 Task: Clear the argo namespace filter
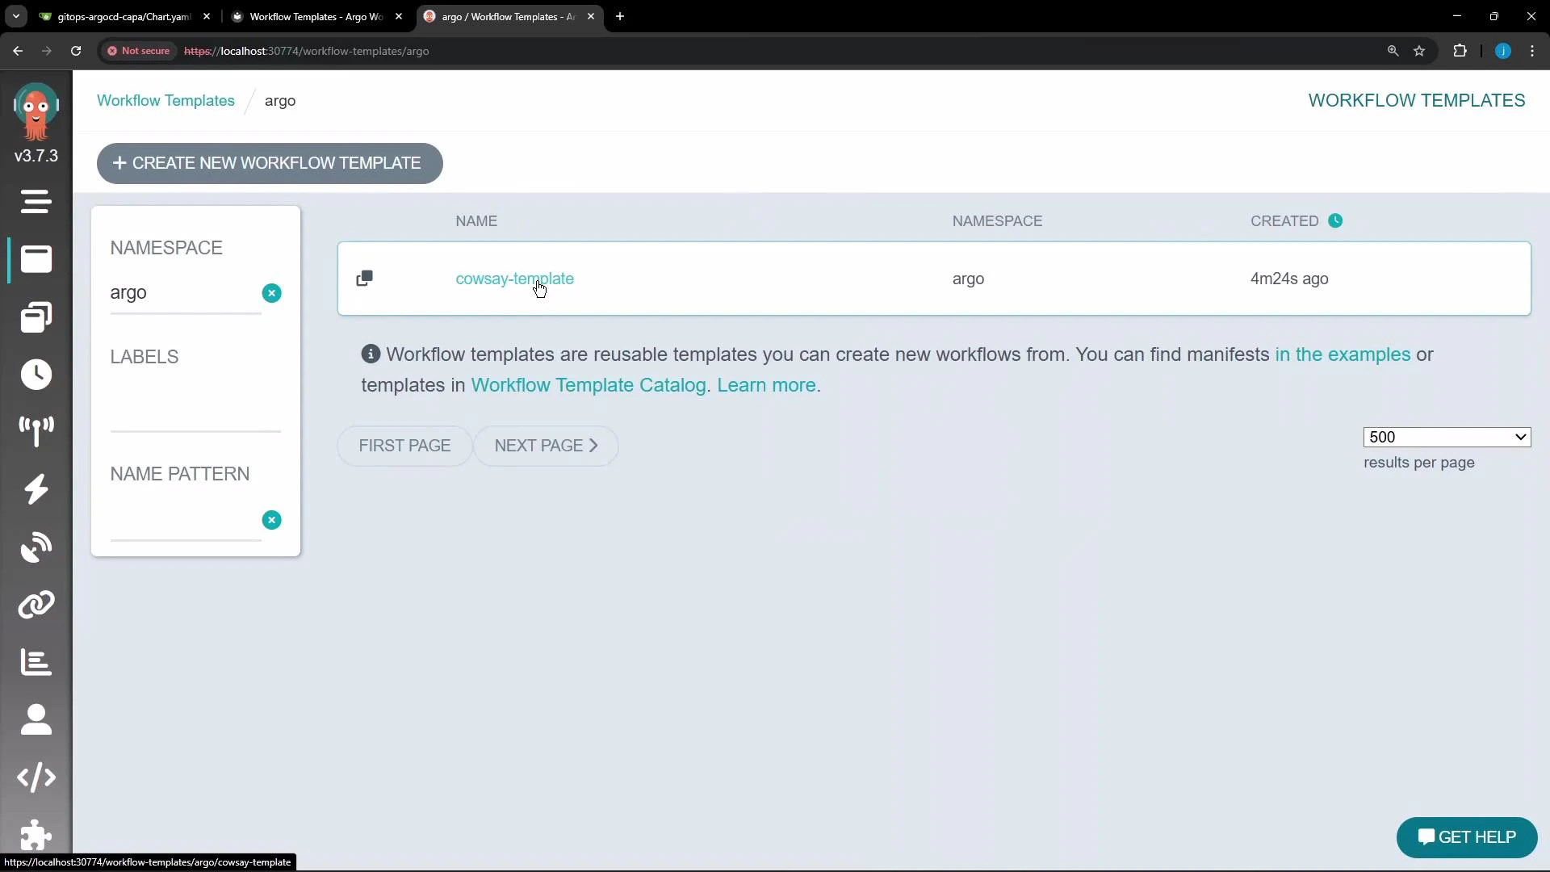pos(272,293)
